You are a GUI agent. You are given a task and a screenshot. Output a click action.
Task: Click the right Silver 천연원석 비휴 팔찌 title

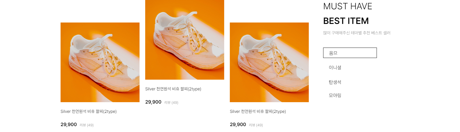click(x=258, y=111)
